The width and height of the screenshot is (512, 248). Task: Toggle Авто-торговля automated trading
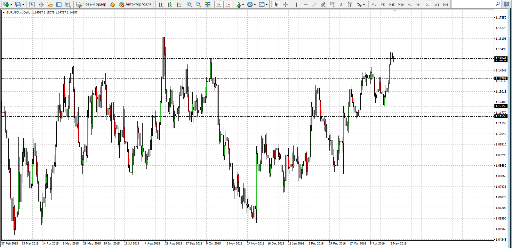tap(135, 4)
